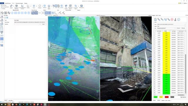Click the red minus icon in Register panel
Viewport: 188px width, 106px height.
point(172,19)
